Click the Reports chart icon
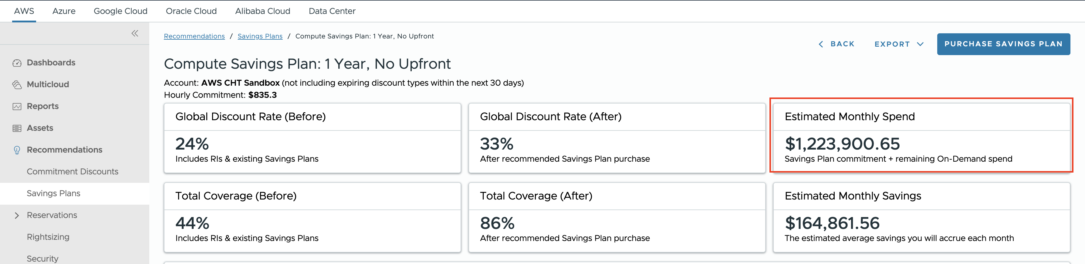Screen dimensions: 1085x264 pyautogui.click(x=17, y=106)
